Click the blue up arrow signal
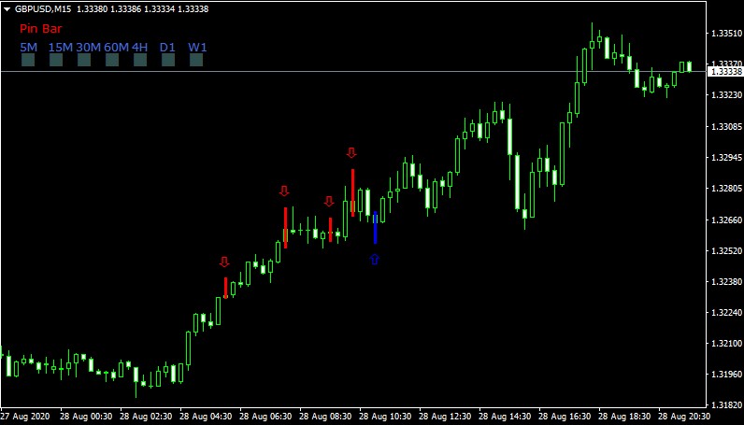Viewport: 744px width, 425px height. pos(375,259)
